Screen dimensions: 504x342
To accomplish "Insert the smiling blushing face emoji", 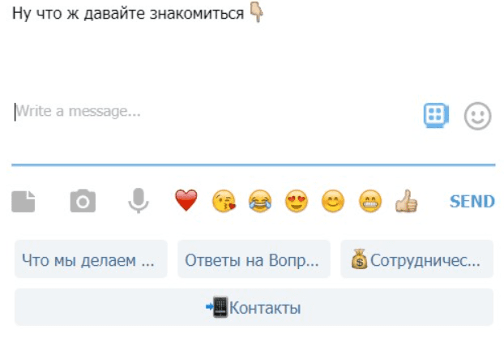I will click(333, 201).
